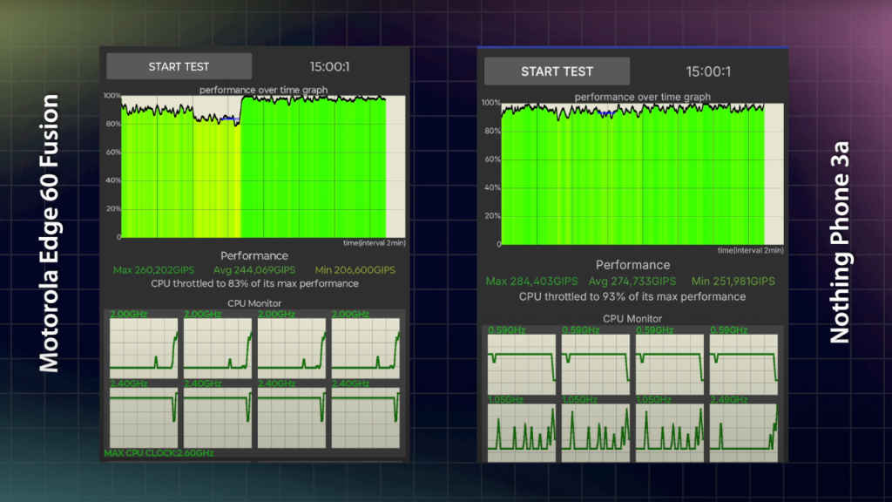Click the Motorola performance over time graph
The image size is (892, 502).
(263, 166)
